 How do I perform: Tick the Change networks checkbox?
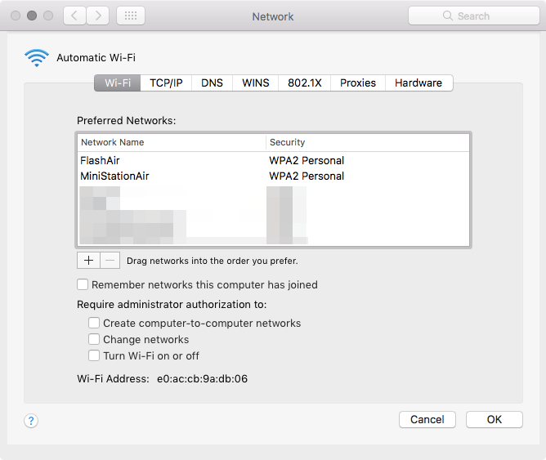[94, 340]
